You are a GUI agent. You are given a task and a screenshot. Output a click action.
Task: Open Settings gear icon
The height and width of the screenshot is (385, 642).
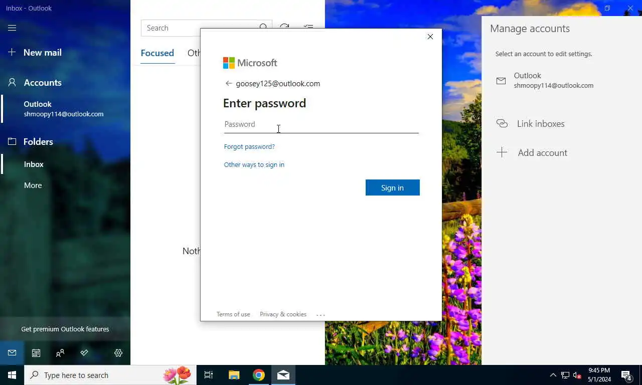[118, 353]
